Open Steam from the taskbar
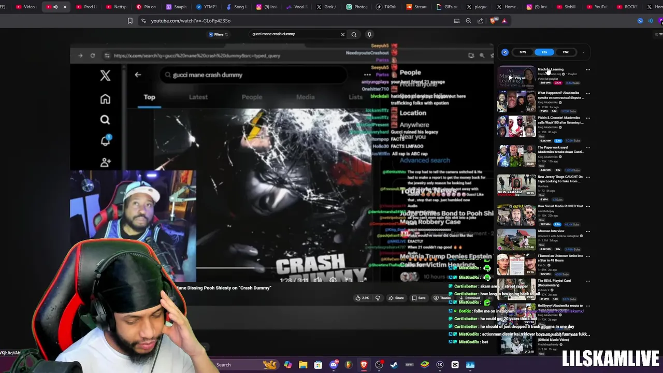The image size is (663, 373). coord(394,365)
